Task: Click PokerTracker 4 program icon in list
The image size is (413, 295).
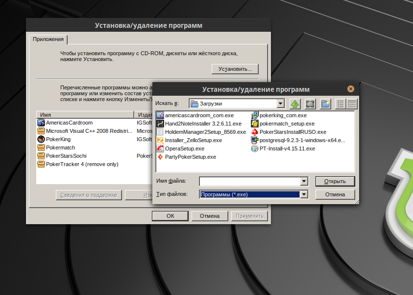Action: (41, 164)
